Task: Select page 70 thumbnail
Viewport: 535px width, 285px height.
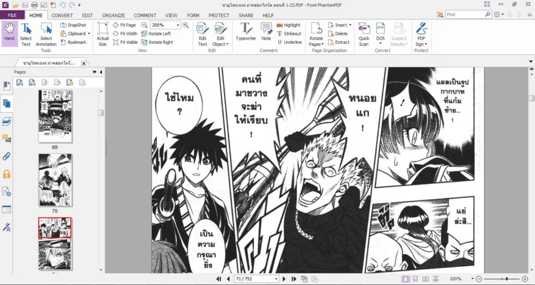Action: [55, 180]
